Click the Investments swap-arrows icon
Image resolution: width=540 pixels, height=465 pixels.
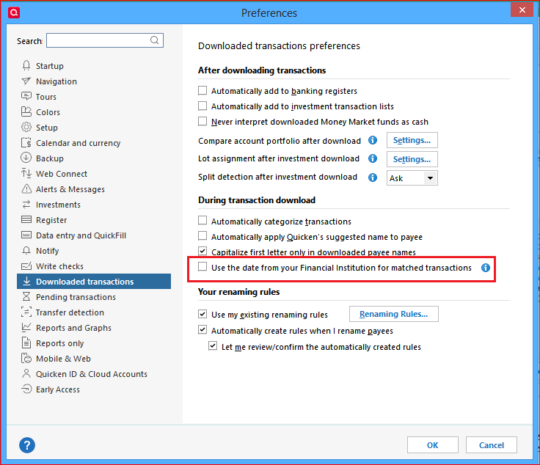[x=26, y=205]
